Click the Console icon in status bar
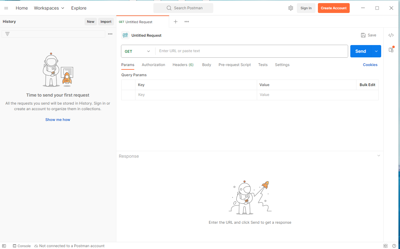Image resolution: width=400 pixels, height=249 pixels. (x=15, y=246)
